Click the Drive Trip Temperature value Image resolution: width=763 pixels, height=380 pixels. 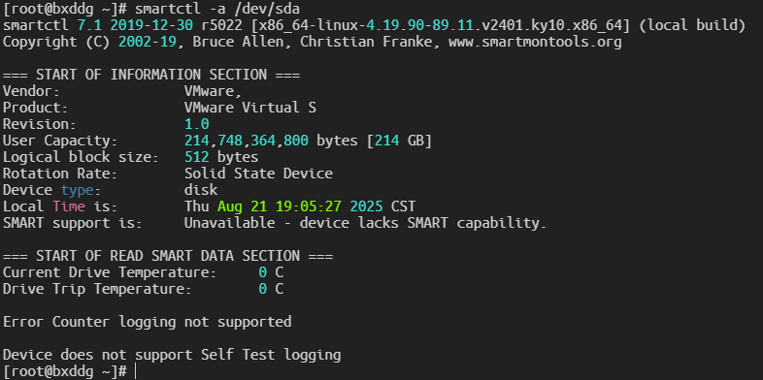[x=271, y=289]
